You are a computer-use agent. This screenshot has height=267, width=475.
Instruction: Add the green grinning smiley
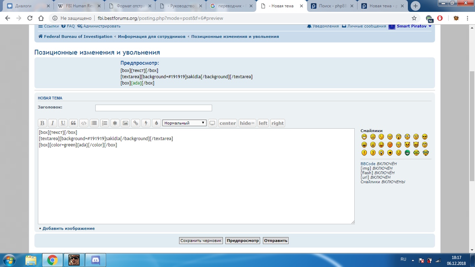pyautogui.click(x=407, y=153)
